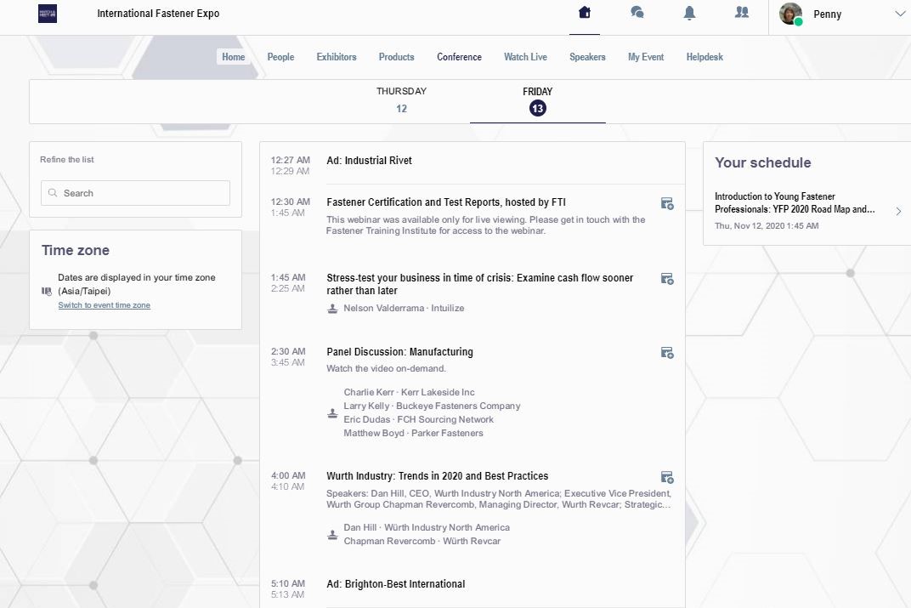Open the scheduled YFP session chevron

898,211
